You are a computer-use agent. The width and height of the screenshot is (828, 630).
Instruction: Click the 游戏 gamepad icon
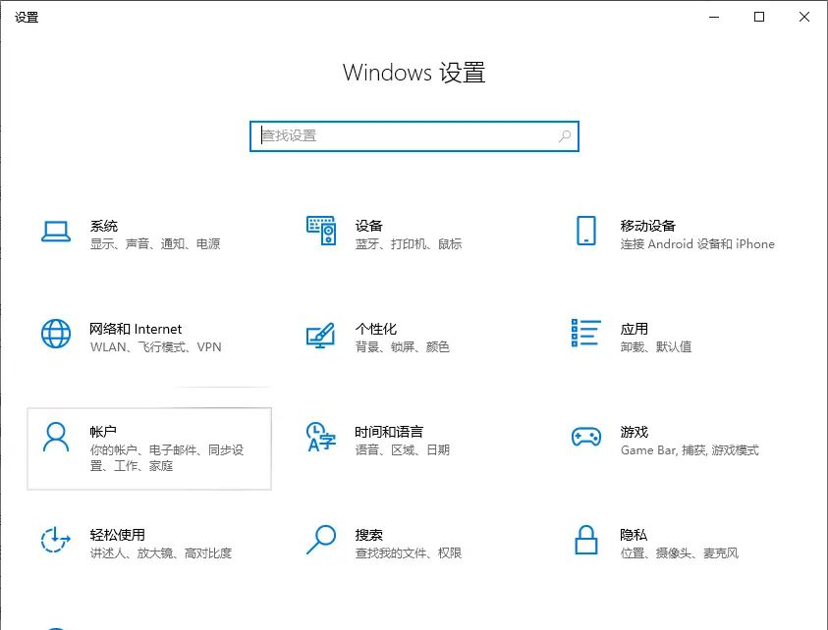tap(586, 437)
